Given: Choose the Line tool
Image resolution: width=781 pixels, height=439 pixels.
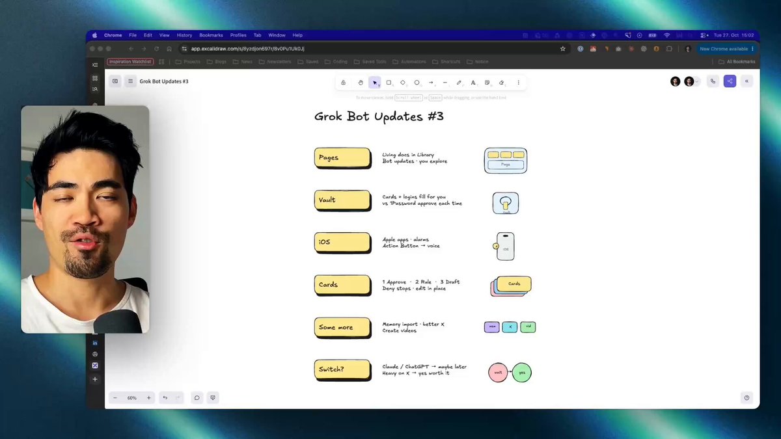Looking at the screenshot, I should (445, 83).
